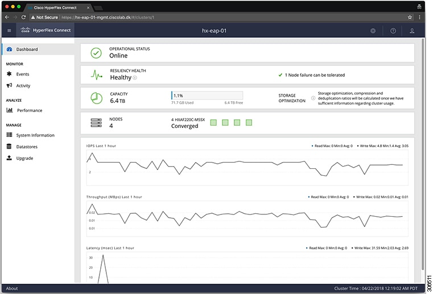This screenshot has height=294, width=433.
Task: Click the browser forward arrow
Action: tap(15, 17)
